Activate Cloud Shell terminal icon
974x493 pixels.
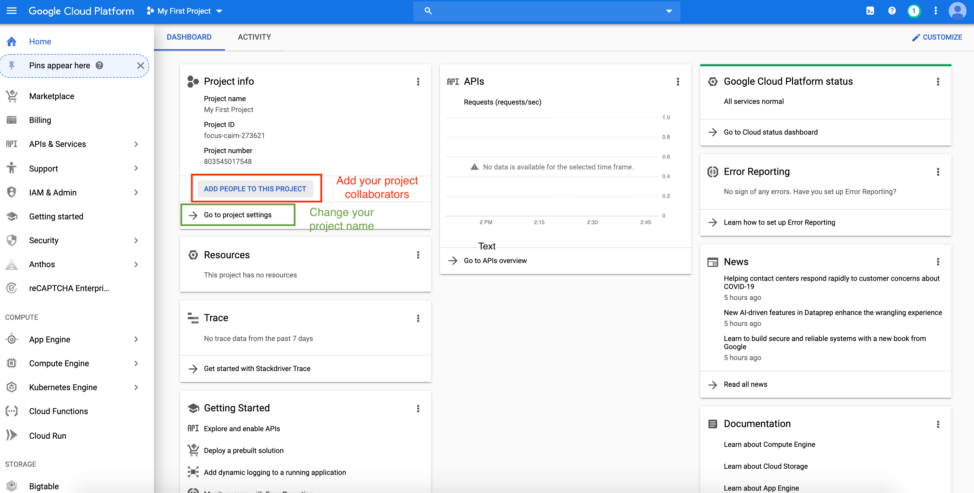pos(870,11)
